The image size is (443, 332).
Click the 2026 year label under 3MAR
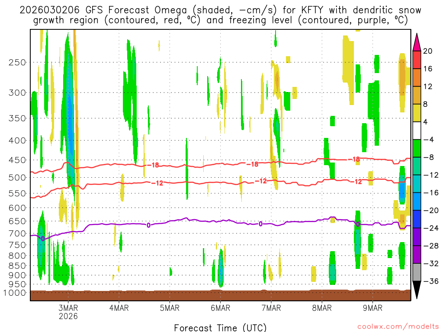[x=68, y=316]
